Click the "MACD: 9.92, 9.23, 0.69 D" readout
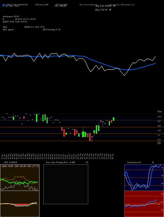Image resolution: width=164 pixels, height=217 pixels. tap(15, 22)
